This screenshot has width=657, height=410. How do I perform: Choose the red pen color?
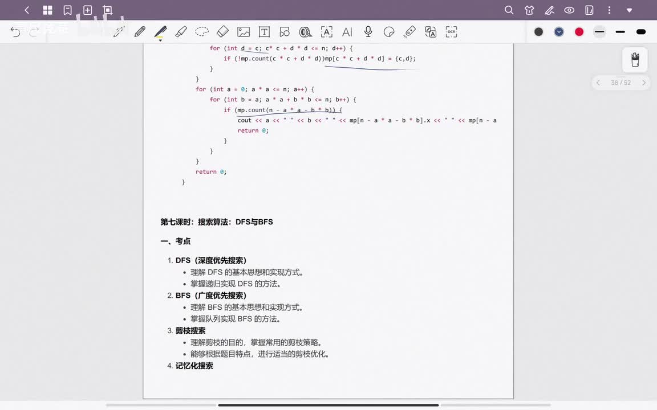point(579,32)
